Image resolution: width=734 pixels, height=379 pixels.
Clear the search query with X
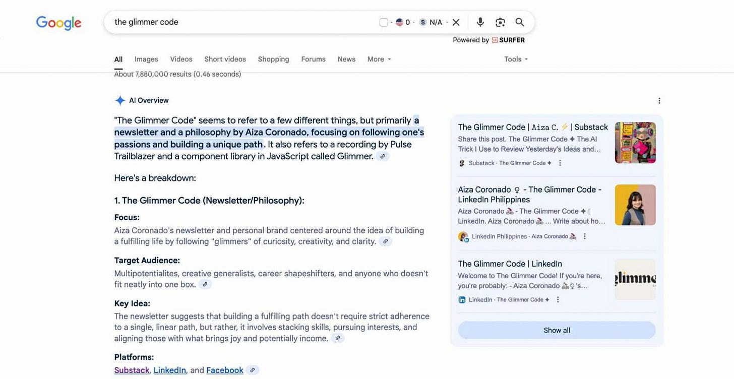(456, 22)
